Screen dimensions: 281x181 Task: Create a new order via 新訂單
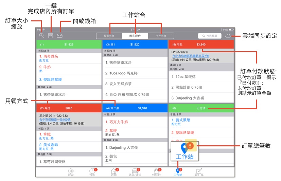click(x=199, y=172)
